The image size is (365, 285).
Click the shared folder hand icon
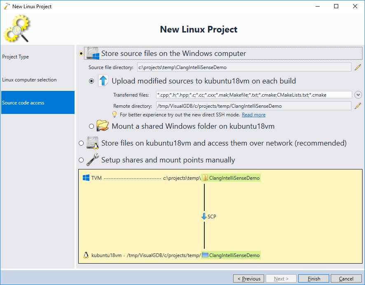pos(103,125)
